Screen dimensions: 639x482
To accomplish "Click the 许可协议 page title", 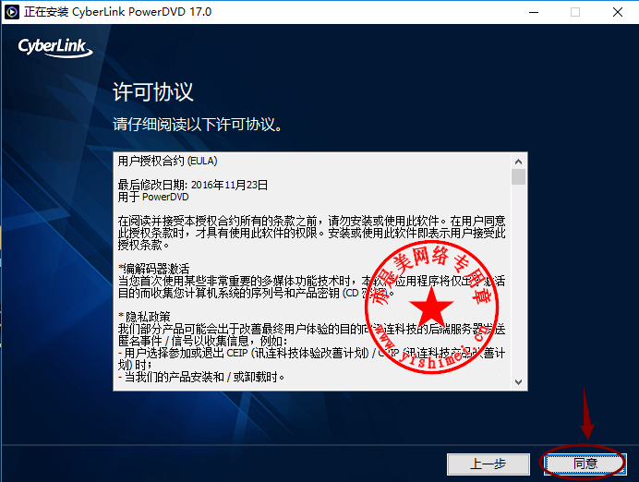I will [x=152, y=91].
